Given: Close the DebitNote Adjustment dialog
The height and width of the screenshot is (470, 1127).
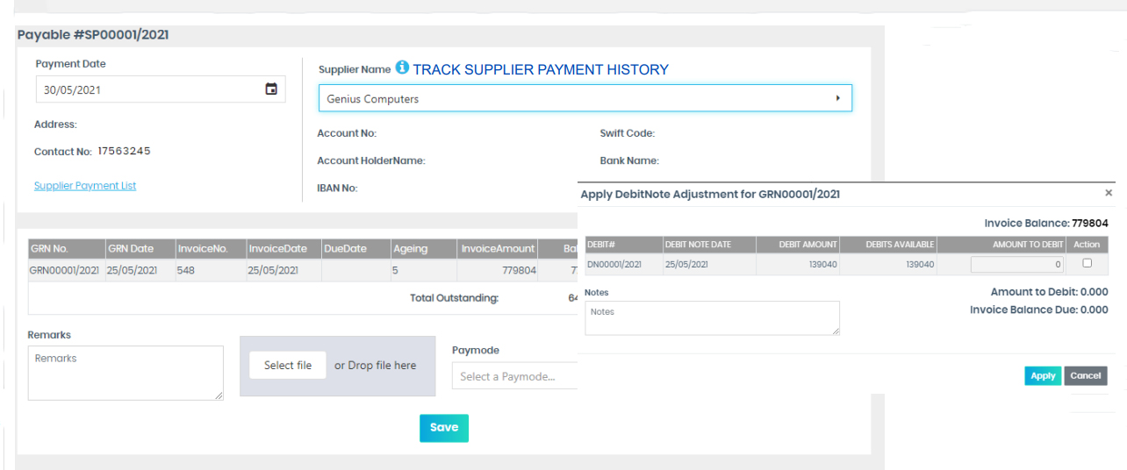Looking at the screenshot, I should (x=1108, y=193).
